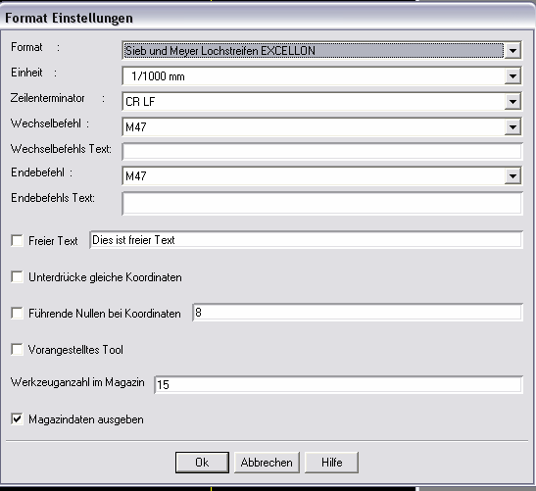Image resolution: width=536 pixels, height=491 pixels.
Task: Open the Zeilenterminator dropdown arrow
Action: [x=512, y=102]
